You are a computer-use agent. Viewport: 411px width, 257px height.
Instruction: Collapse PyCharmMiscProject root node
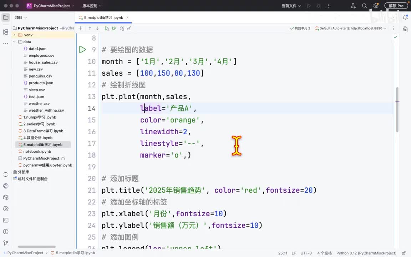click(38, 28)
